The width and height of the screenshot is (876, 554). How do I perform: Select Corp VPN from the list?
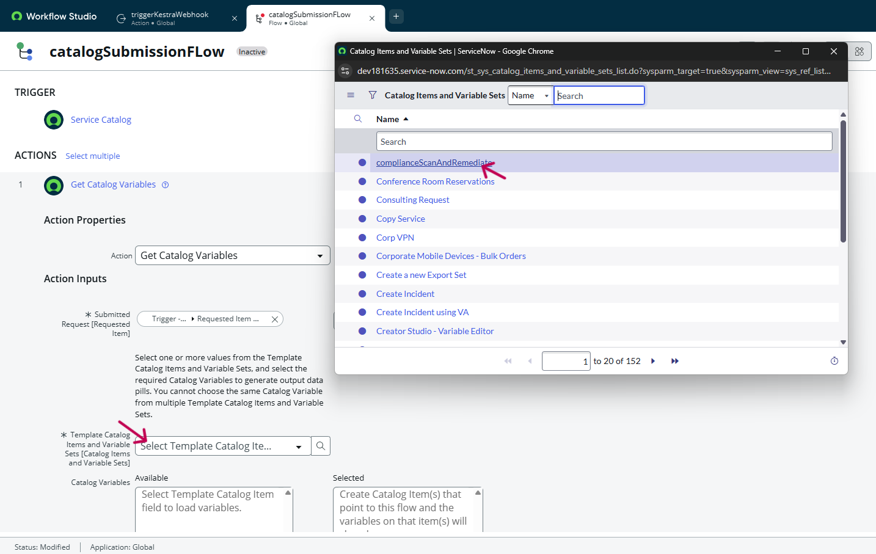pos(395,238)
